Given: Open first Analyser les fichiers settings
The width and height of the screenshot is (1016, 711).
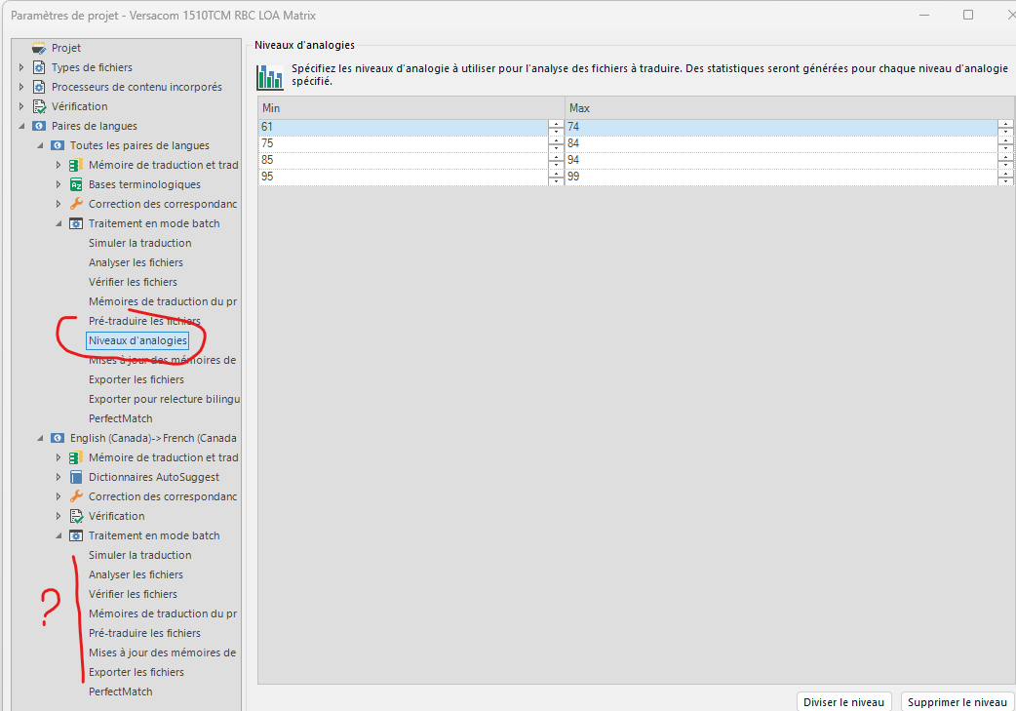Looking at the screenshot, I should pos(137,262).
